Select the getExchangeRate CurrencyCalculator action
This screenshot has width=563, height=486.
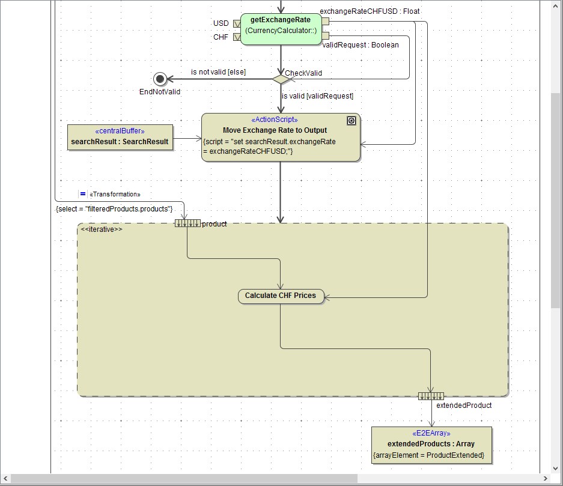click(281, 29)
